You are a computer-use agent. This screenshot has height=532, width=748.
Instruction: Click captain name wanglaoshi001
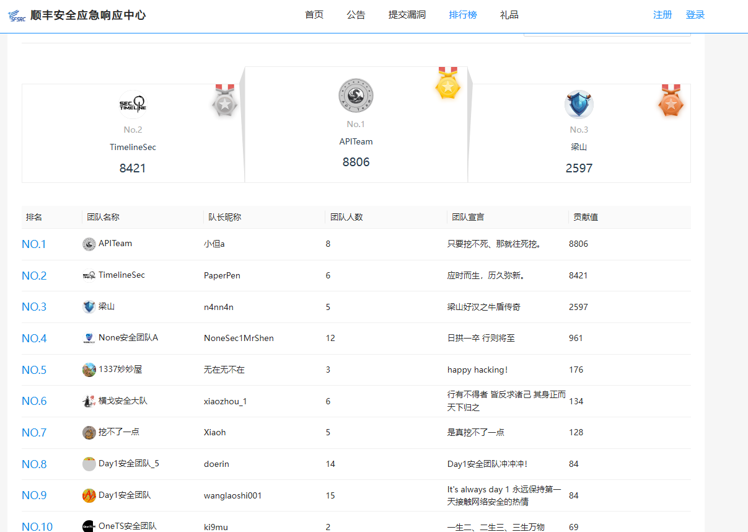(x=233, y=495)
